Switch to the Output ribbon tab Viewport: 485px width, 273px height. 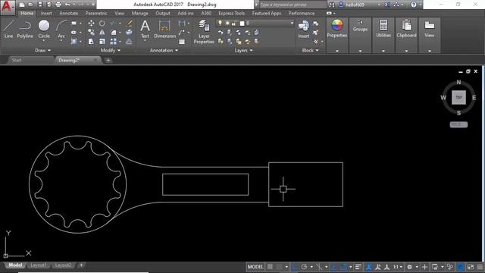point(163,14)
